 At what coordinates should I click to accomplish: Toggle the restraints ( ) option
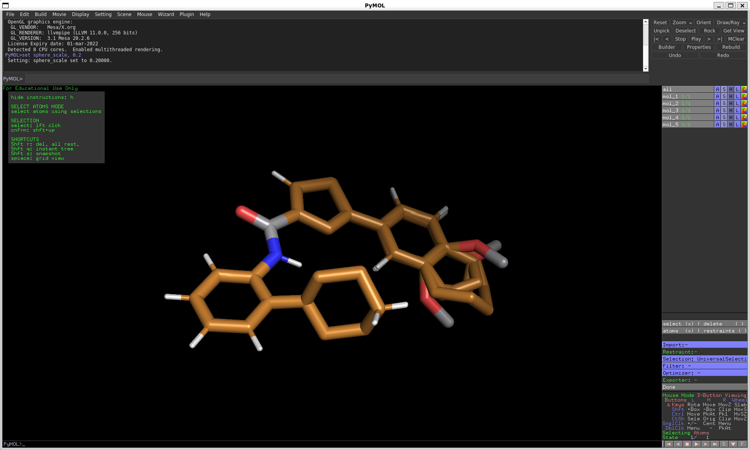[725, 331]
